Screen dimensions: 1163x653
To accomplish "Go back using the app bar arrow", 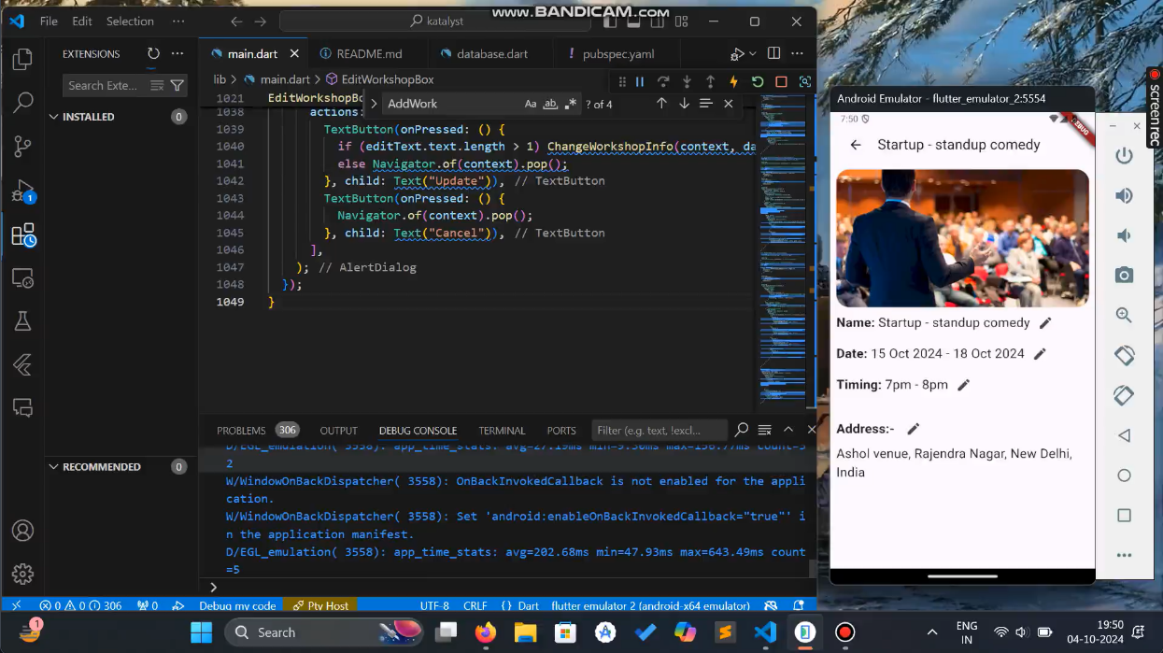I will click(x=856, y=145).
